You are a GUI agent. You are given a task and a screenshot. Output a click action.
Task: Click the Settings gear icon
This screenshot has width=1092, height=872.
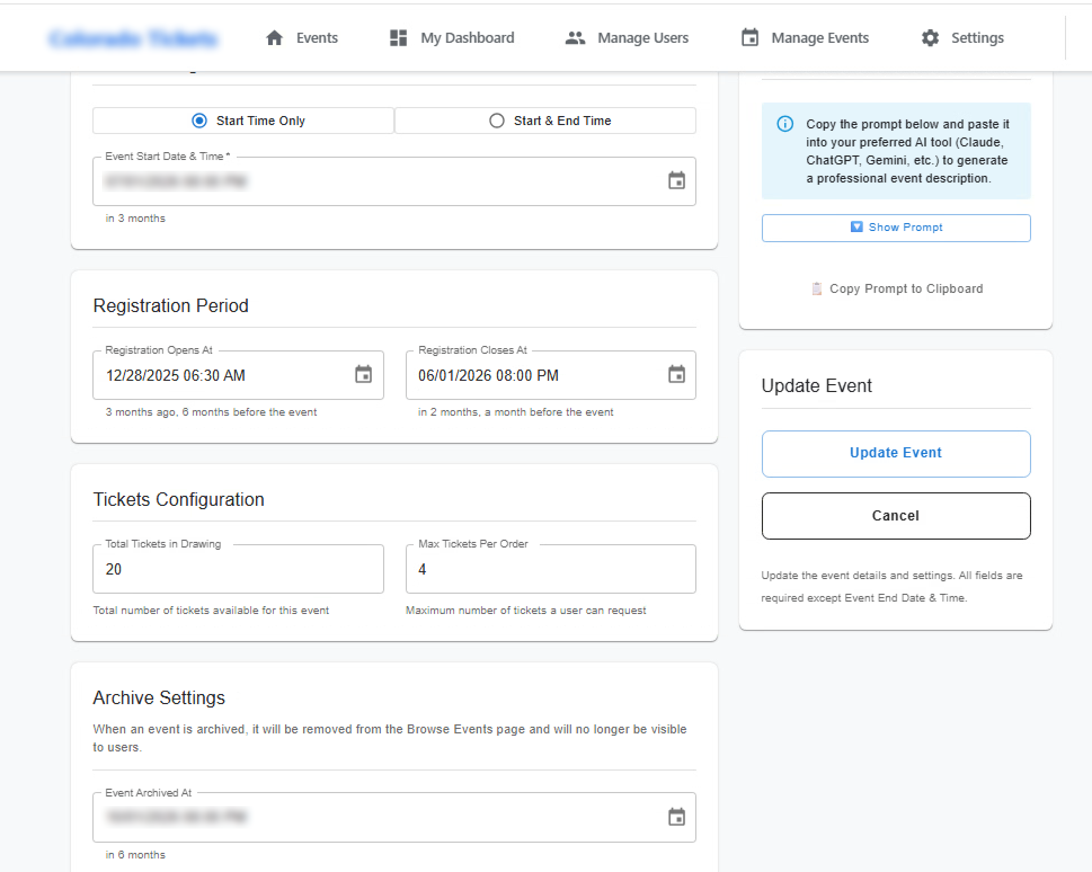(x=930, y=38)
